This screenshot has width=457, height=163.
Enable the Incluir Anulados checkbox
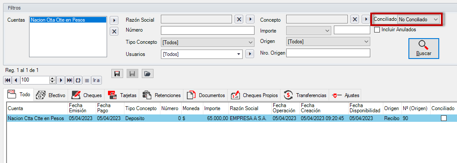[377, 30]
